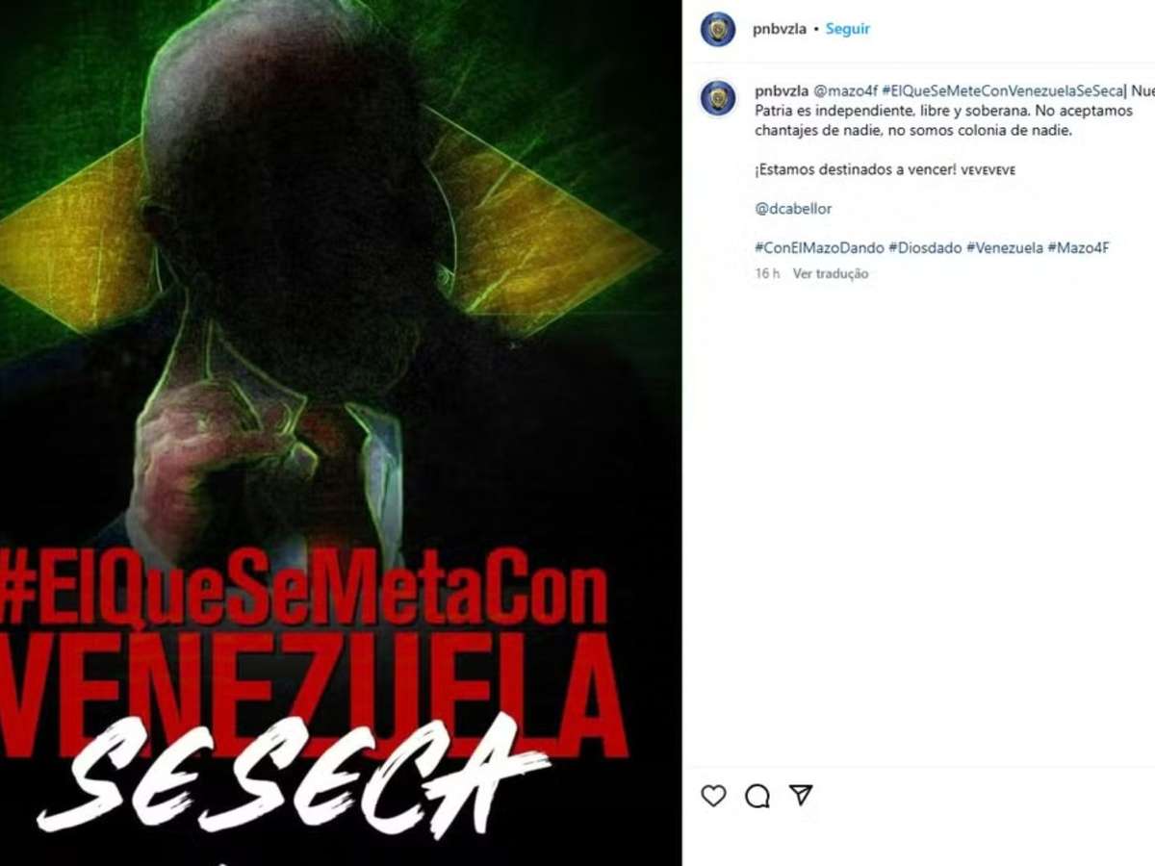
Task: Open the @mazo4f mention
Action: [845, 91]
